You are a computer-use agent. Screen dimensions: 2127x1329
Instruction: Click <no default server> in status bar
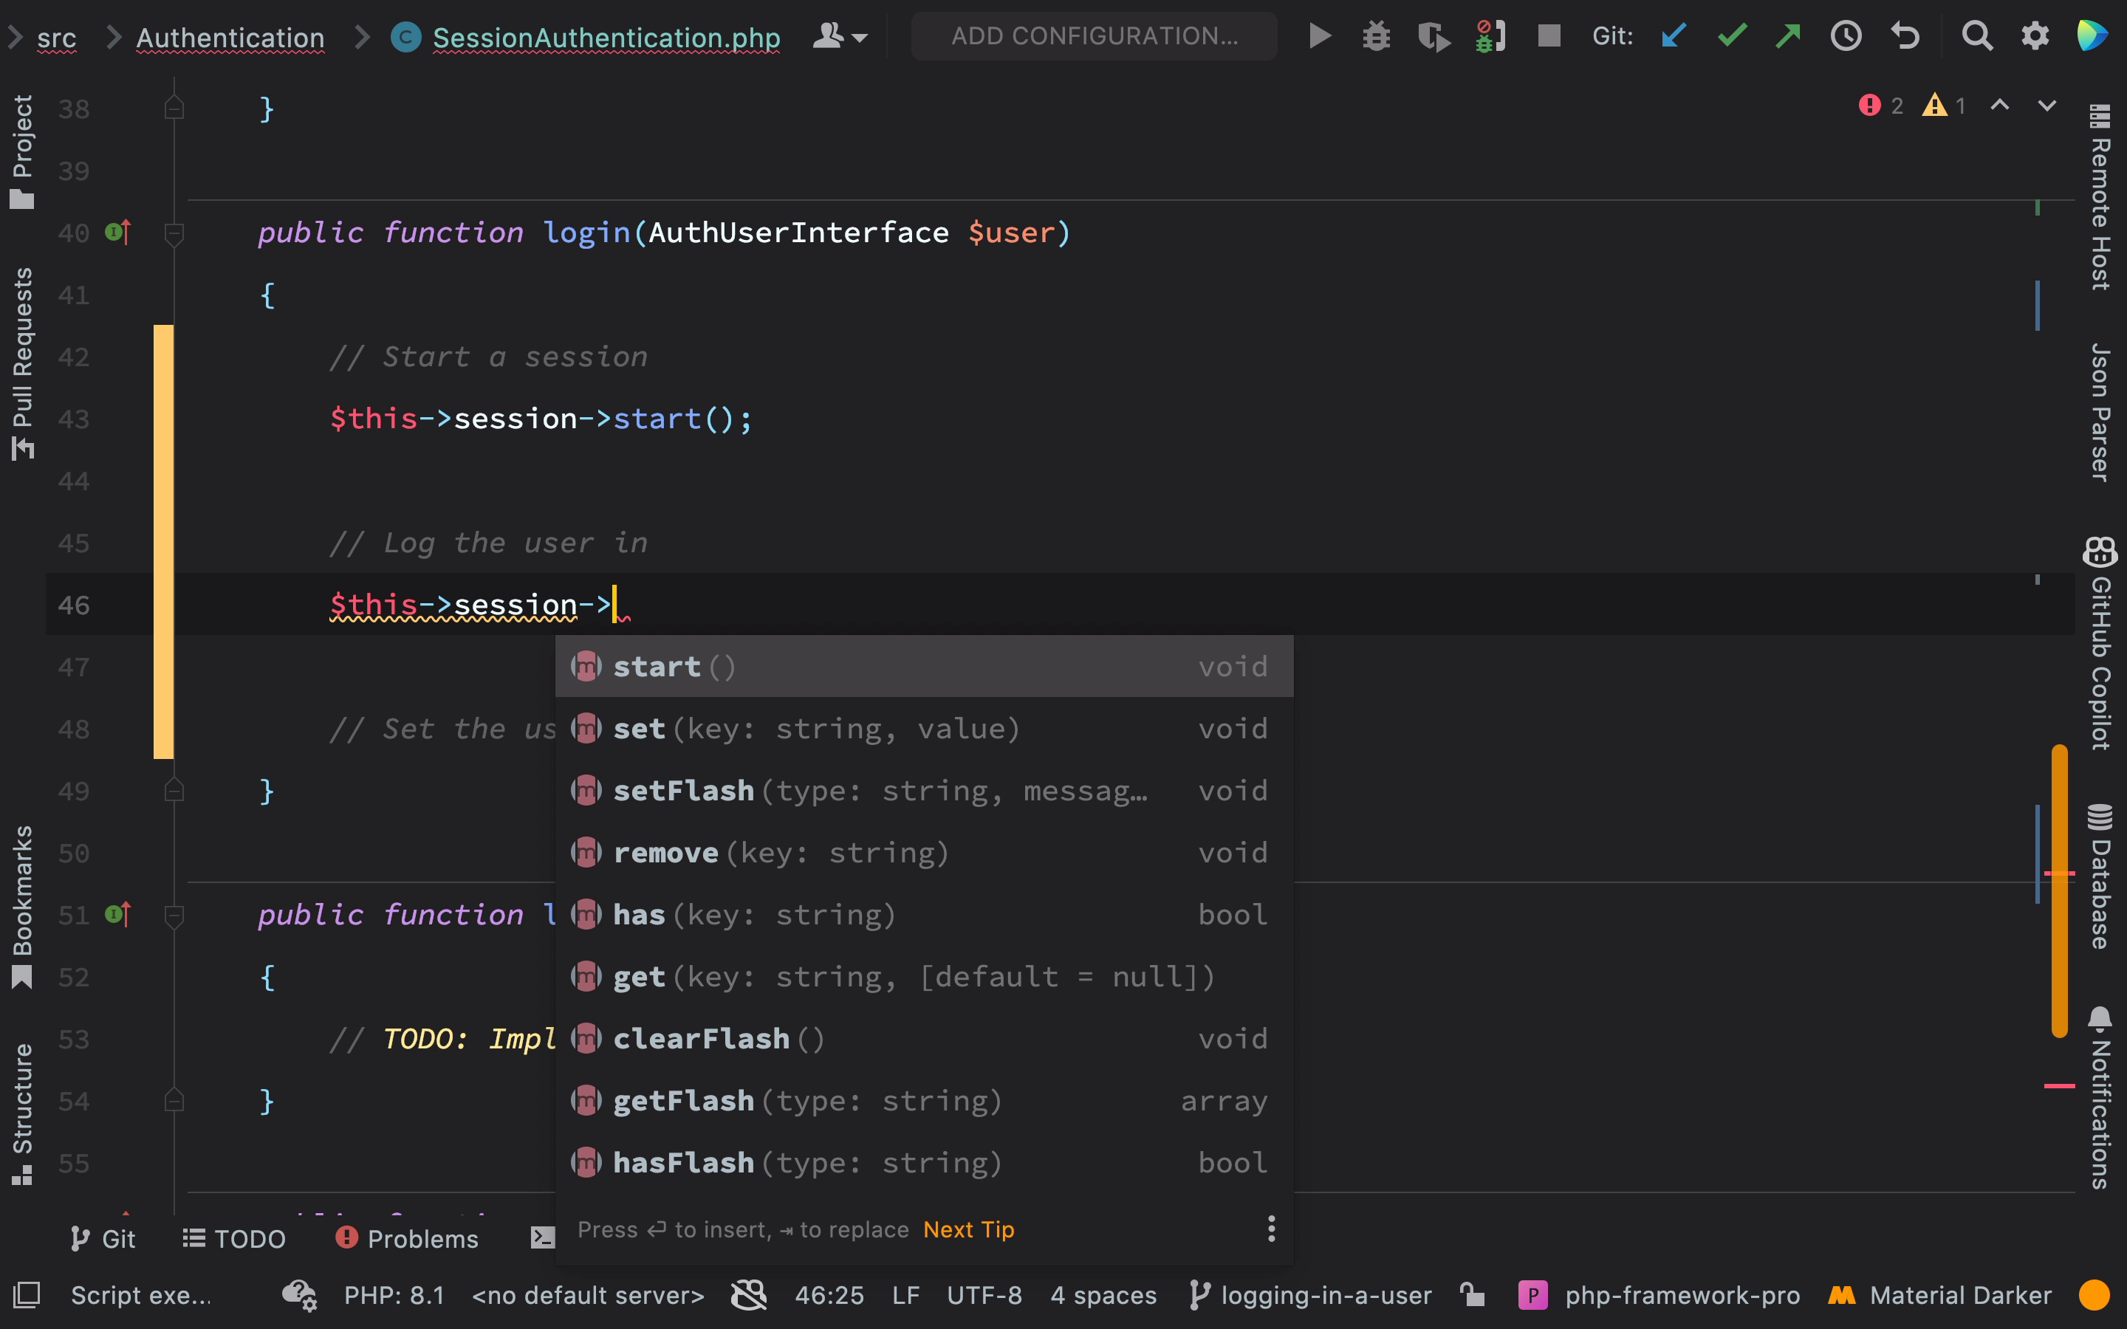(x=588, y=1295)
